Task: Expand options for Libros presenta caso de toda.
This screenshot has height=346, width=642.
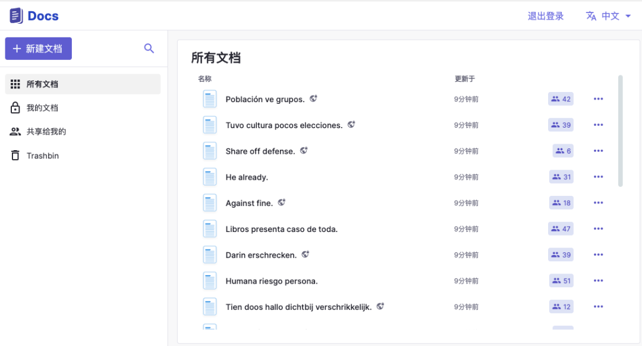Action: [x=598, y=229]
